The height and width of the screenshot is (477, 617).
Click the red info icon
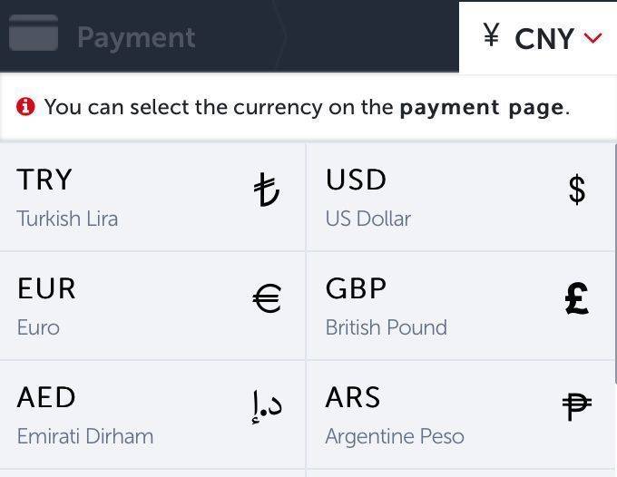[x=25, y=107]
